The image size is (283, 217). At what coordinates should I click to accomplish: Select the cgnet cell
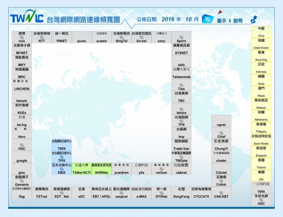pos(221,121)
